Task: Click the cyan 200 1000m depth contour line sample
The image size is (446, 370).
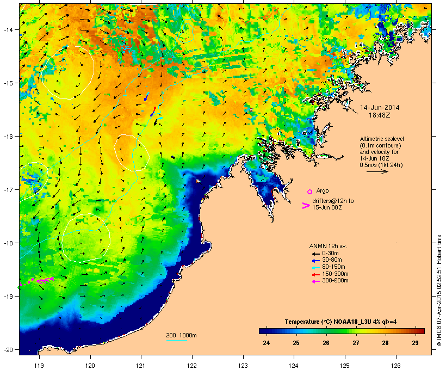Action: (x=176, y=340)
